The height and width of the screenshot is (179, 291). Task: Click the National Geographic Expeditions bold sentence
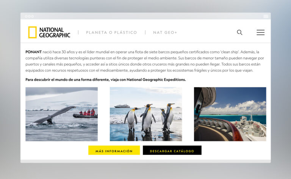point(106,80)
